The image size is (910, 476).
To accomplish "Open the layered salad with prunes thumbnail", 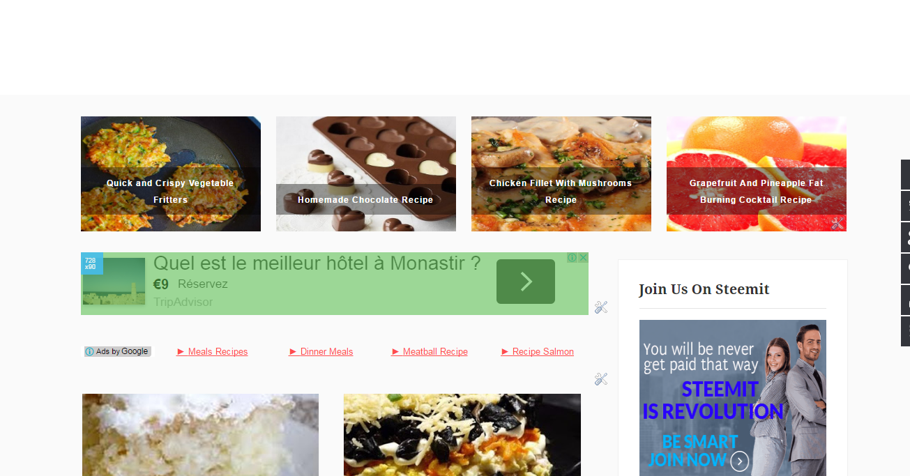I will (462, 435).
